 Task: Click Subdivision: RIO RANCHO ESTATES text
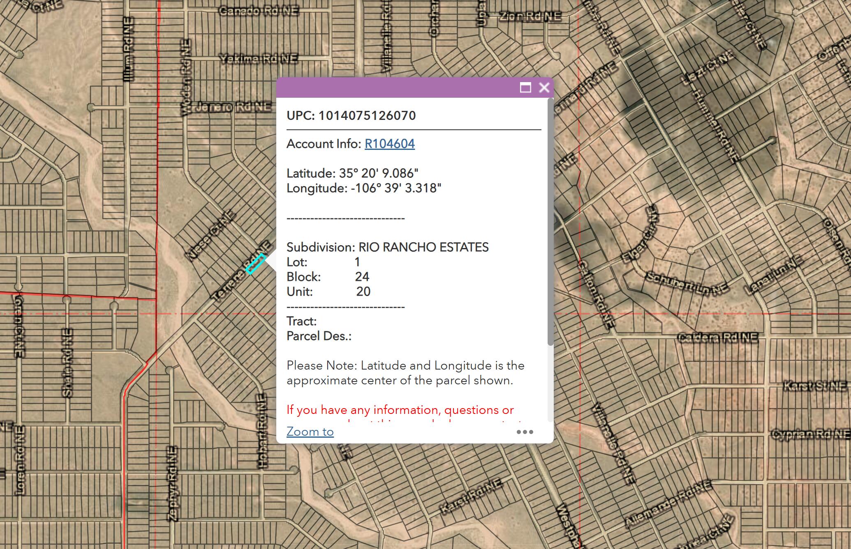click(388, 247)
